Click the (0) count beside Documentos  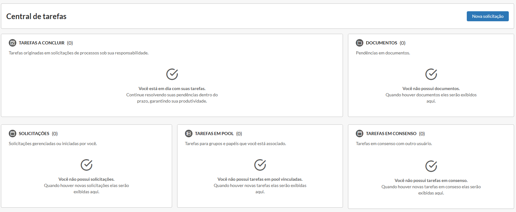[403, 43]
